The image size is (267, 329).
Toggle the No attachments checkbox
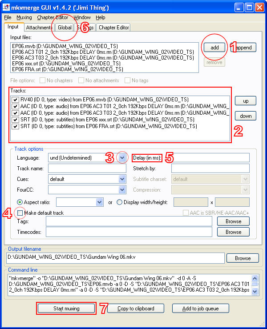click(81, 80)
